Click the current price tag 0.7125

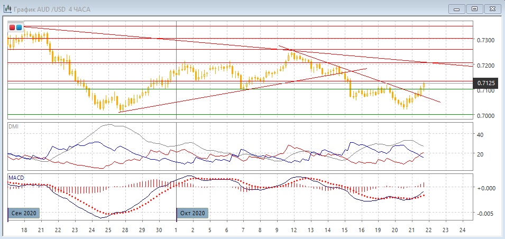click(485, 83)
